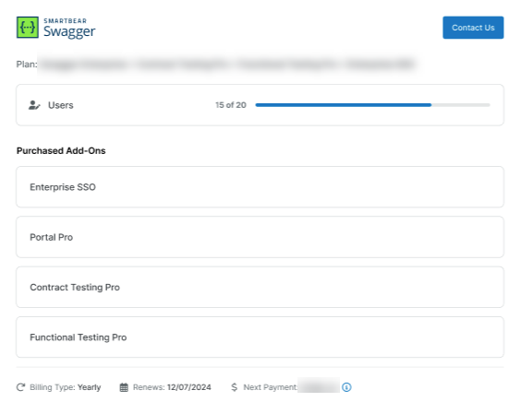
Task: Select the Portal Pro add-on card
Action: [x=260, y=237]
